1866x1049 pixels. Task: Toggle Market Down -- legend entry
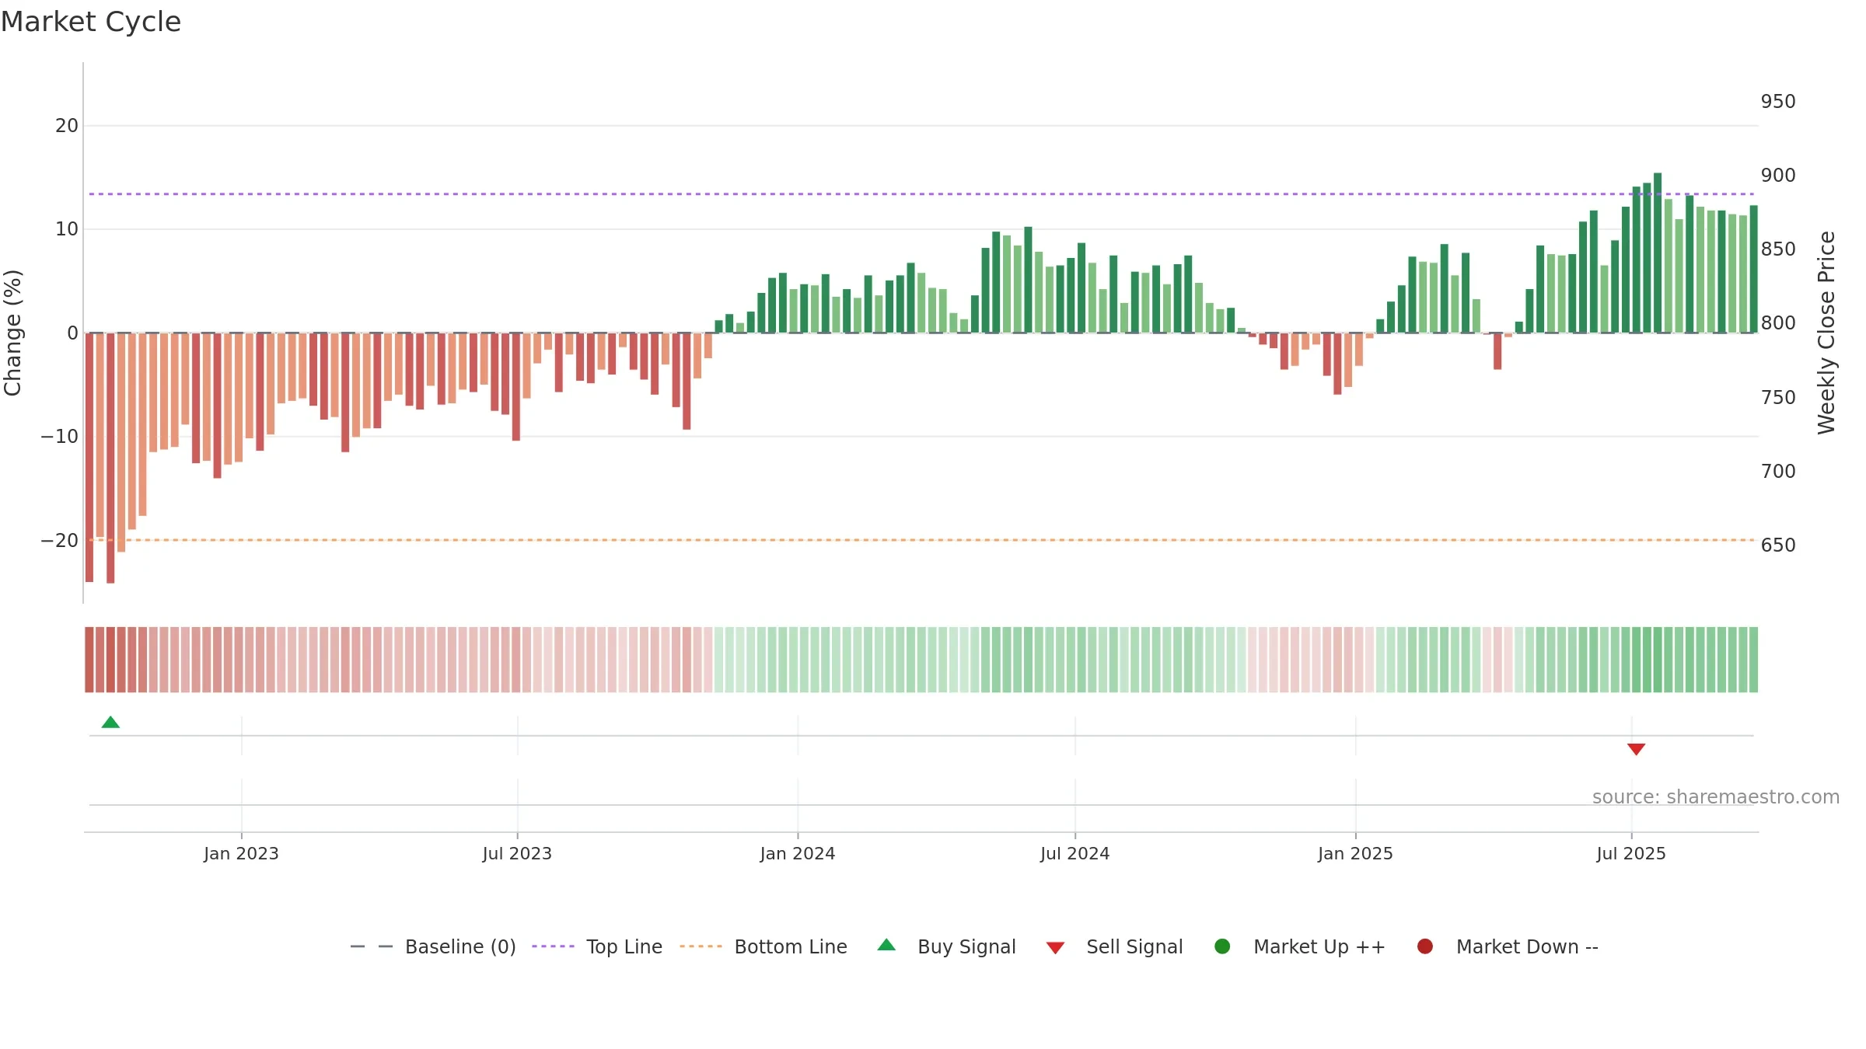1508,946
